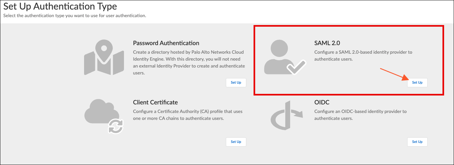Select the OIDC heading text

pos(322,102)
